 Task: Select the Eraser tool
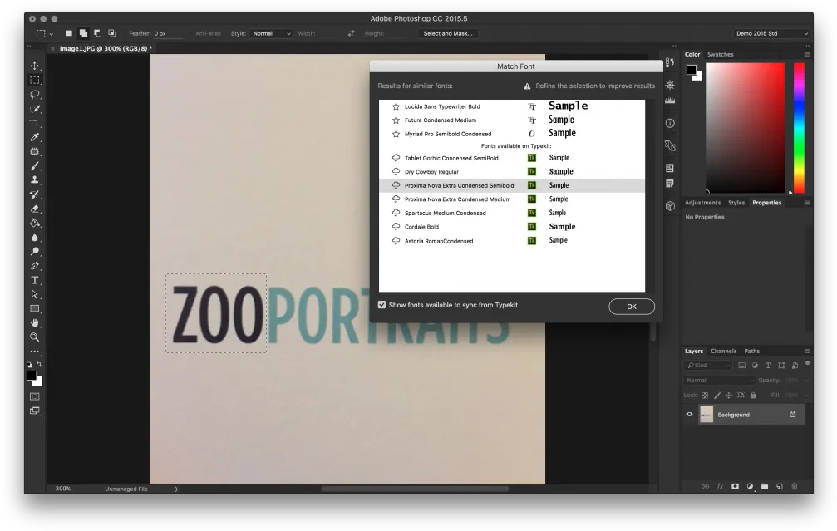click(35, 209)
